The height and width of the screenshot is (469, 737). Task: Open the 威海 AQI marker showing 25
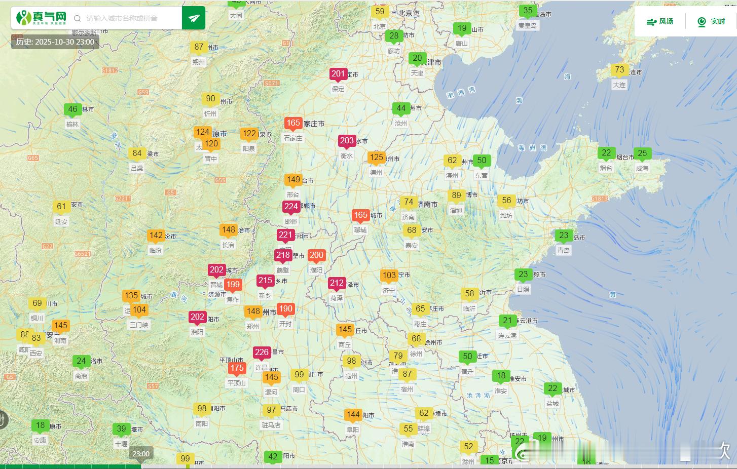coord(642,154)
